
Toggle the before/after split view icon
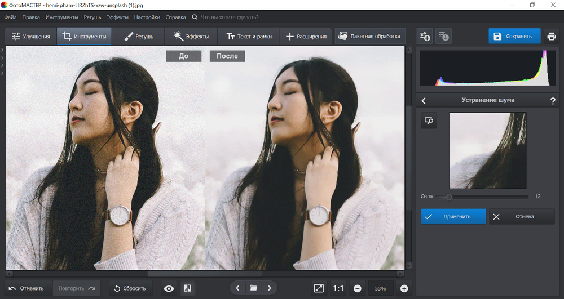tap(187, 288)
